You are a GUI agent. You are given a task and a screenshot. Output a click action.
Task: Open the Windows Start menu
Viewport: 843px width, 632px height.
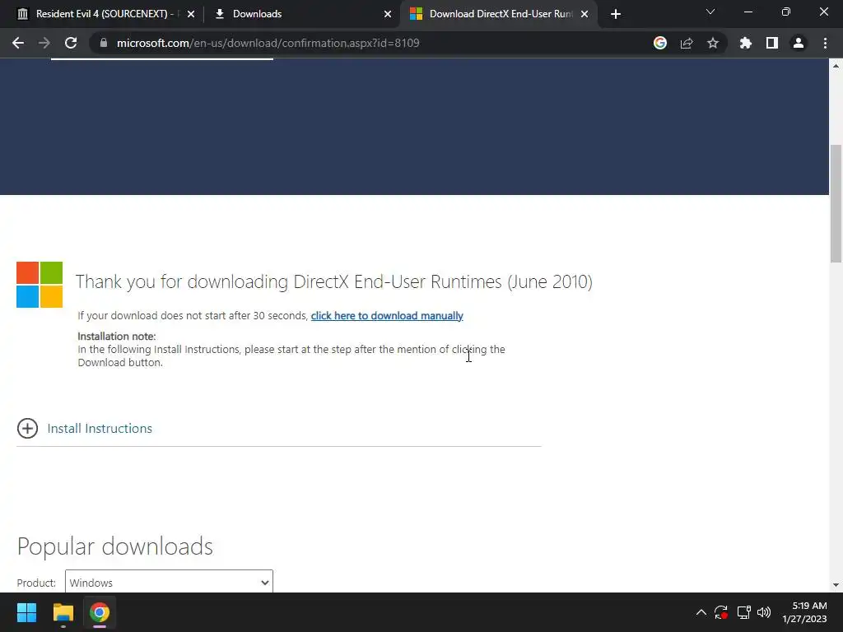coord(26,612)
